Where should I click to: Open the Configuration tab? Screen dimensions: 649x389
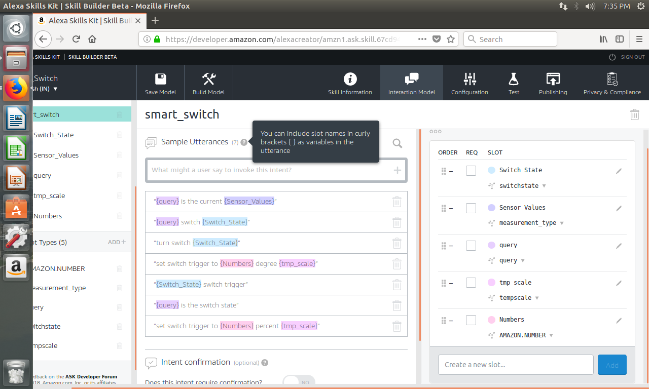pos(470,84)
